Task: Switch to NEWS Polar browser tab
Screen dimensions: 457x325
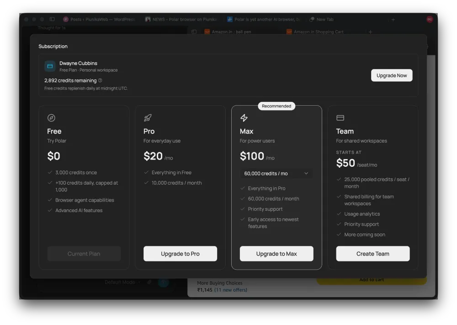Action: click(x=181, y=19)
